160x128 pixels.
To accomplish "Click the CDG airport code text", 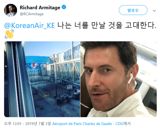I will 119,124.
